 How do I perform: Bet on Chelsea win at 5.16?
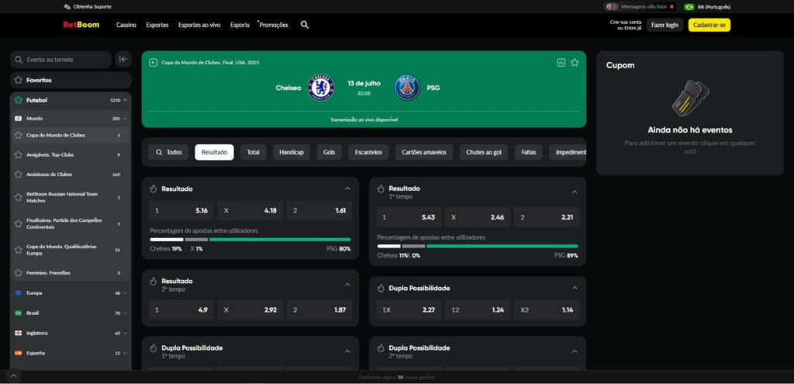point(181,211)
